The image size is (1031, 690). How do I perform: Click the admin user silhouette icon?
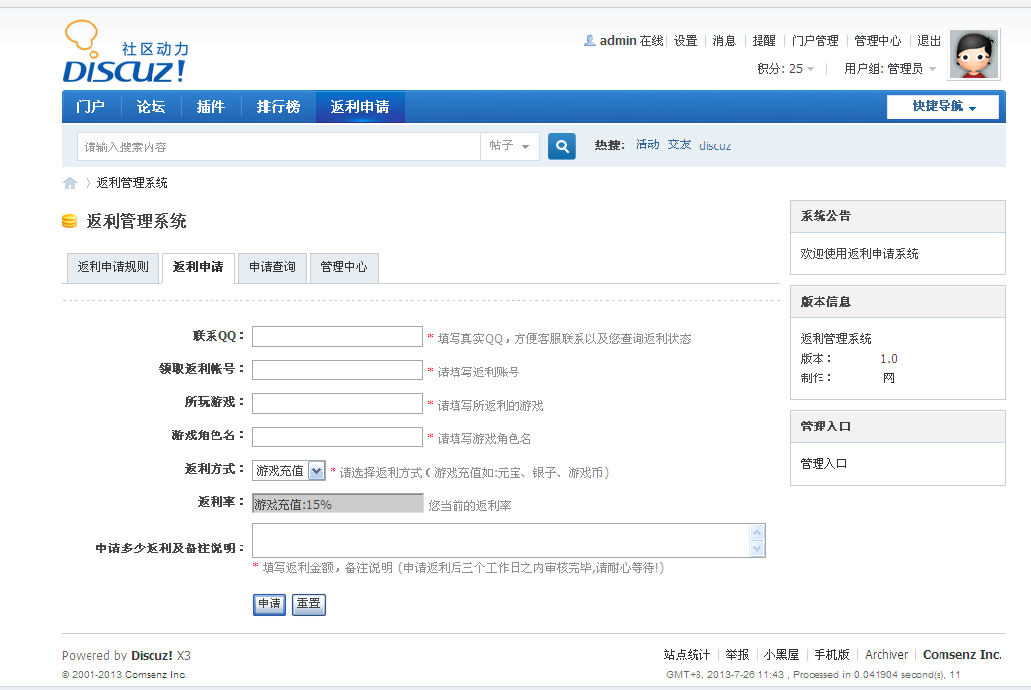pyautogui.click(x=588, y=40)
